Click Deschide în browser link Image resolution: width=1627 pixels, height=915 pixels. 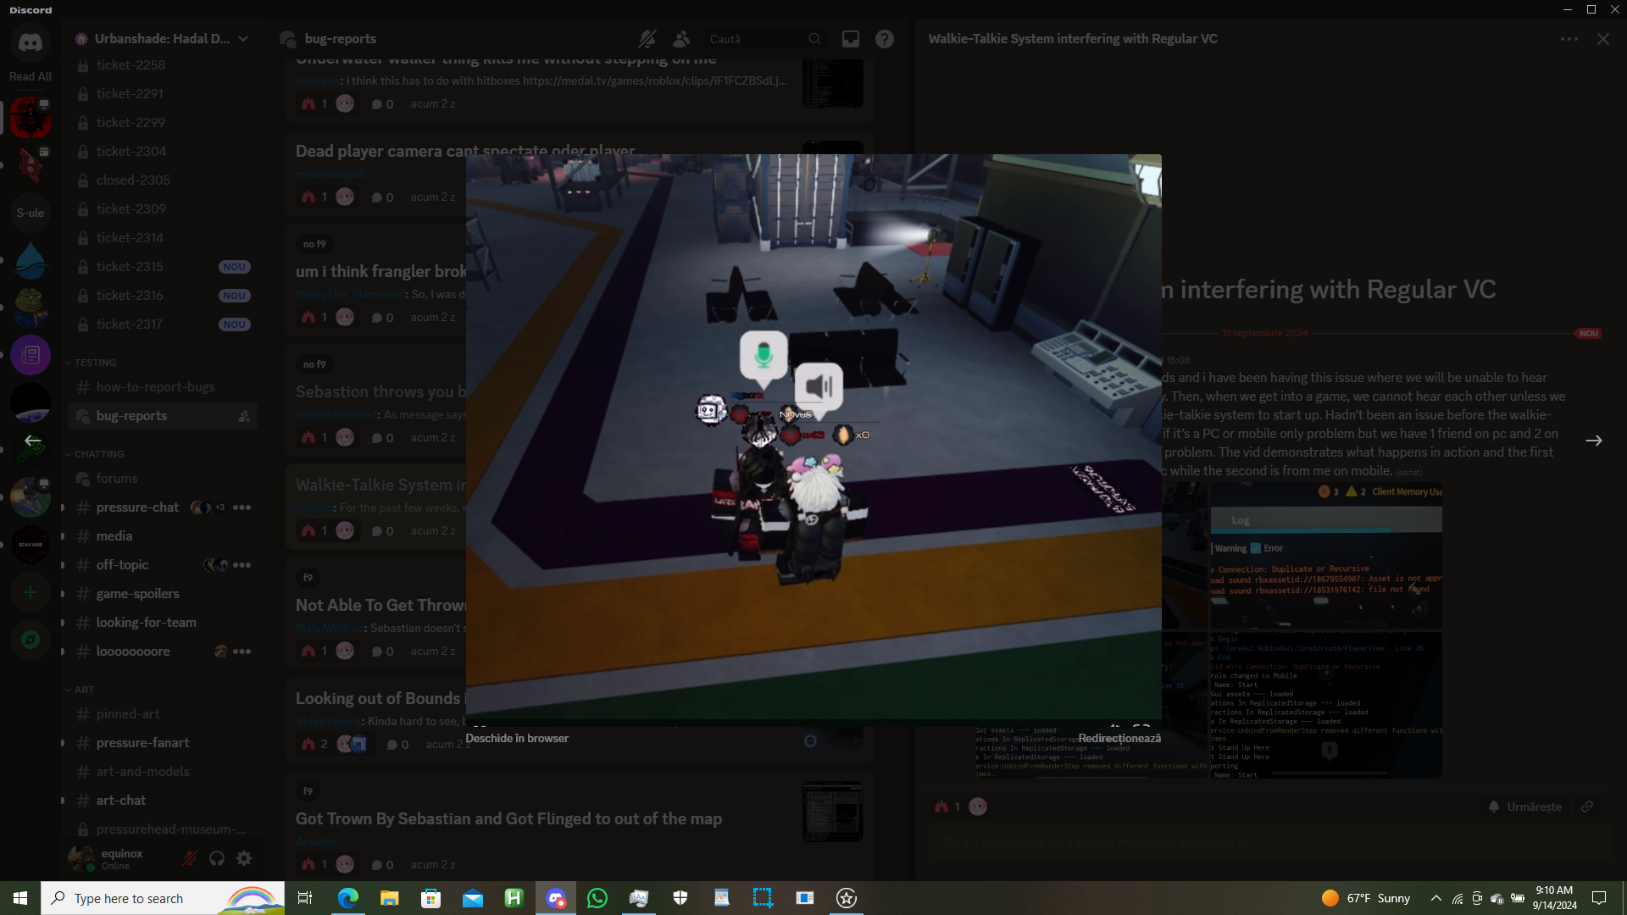[x=517, y=738]
